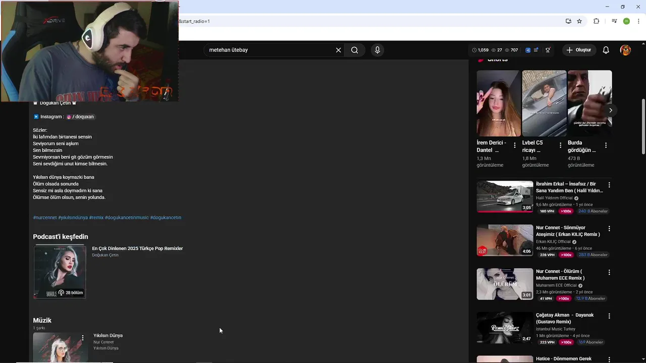Image resolution: width=646 pixels, height=363 pixels.
Task: Open Chrome three-dot menu
Action: coord(638,21)
